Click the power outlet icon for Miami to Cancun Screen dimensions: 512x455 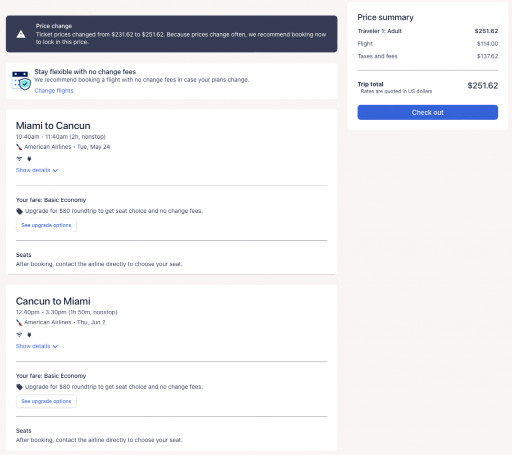[x=29, y=159]
